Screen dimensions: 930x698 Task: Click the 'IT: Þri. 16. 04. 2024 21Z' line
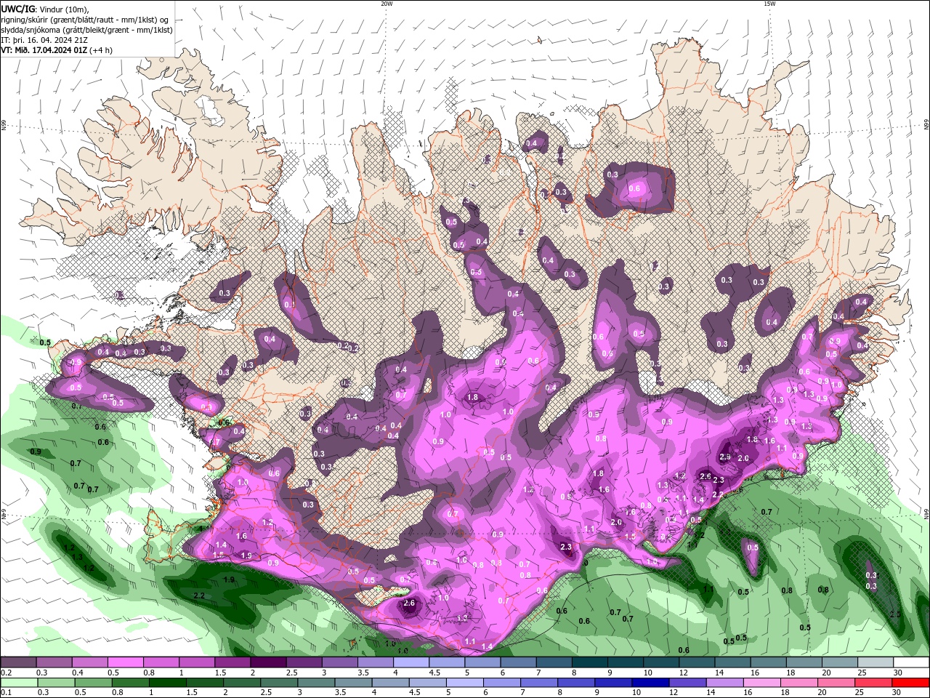coord(44,40)
